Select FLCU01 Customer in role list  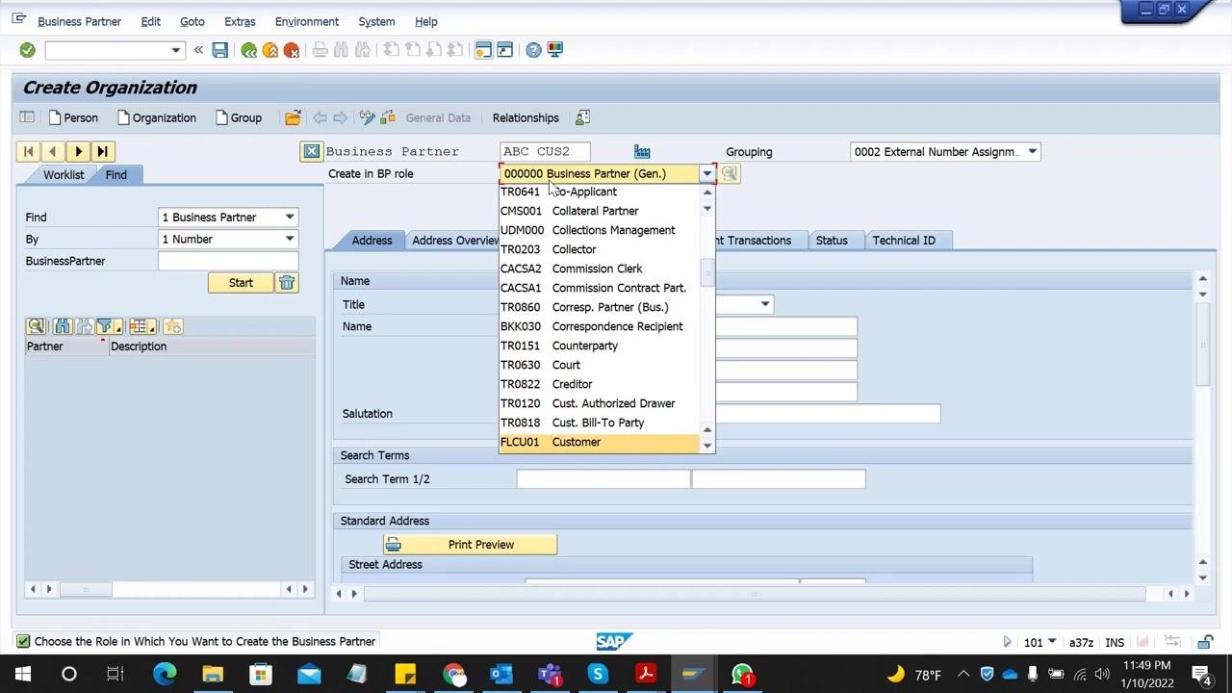coord(599,442)
